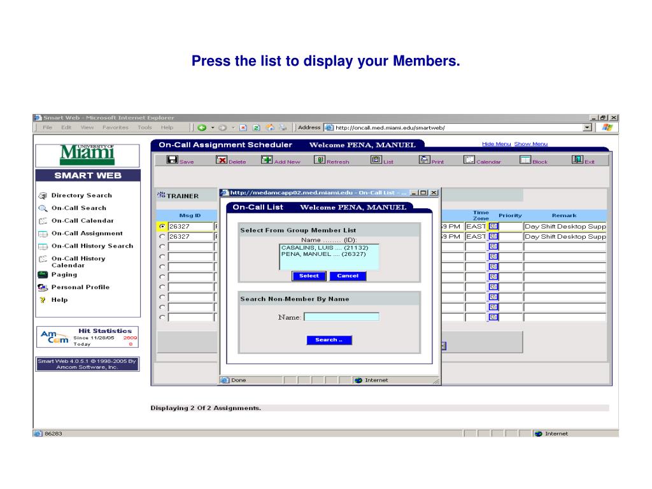Click the browser Back green arrow
The width and height of the screenshot is (652, 489).
point(202,127)
